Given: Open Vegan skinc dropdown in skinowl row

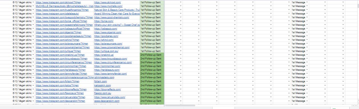Looking at the screenshot, I should (x=33, y=2).
